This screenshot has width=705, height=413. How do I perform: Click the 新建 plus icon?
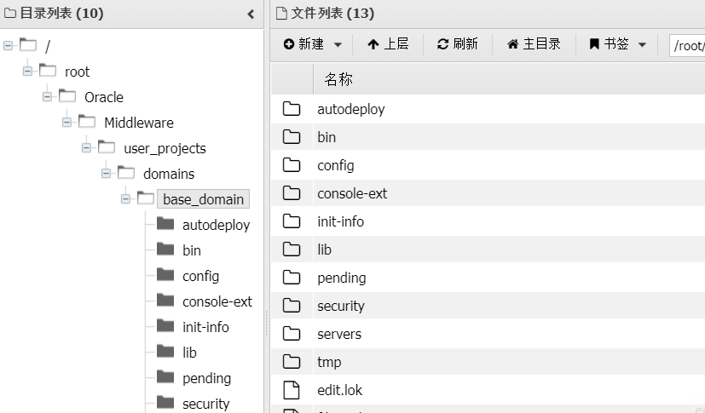pos(289,44)
